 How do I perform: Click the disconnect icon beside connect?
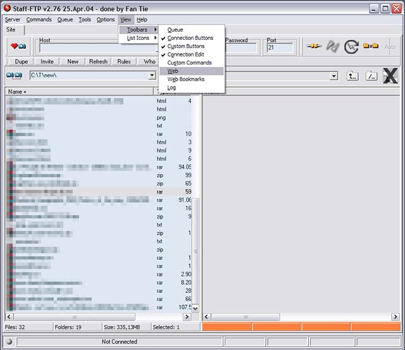(333, 47)
